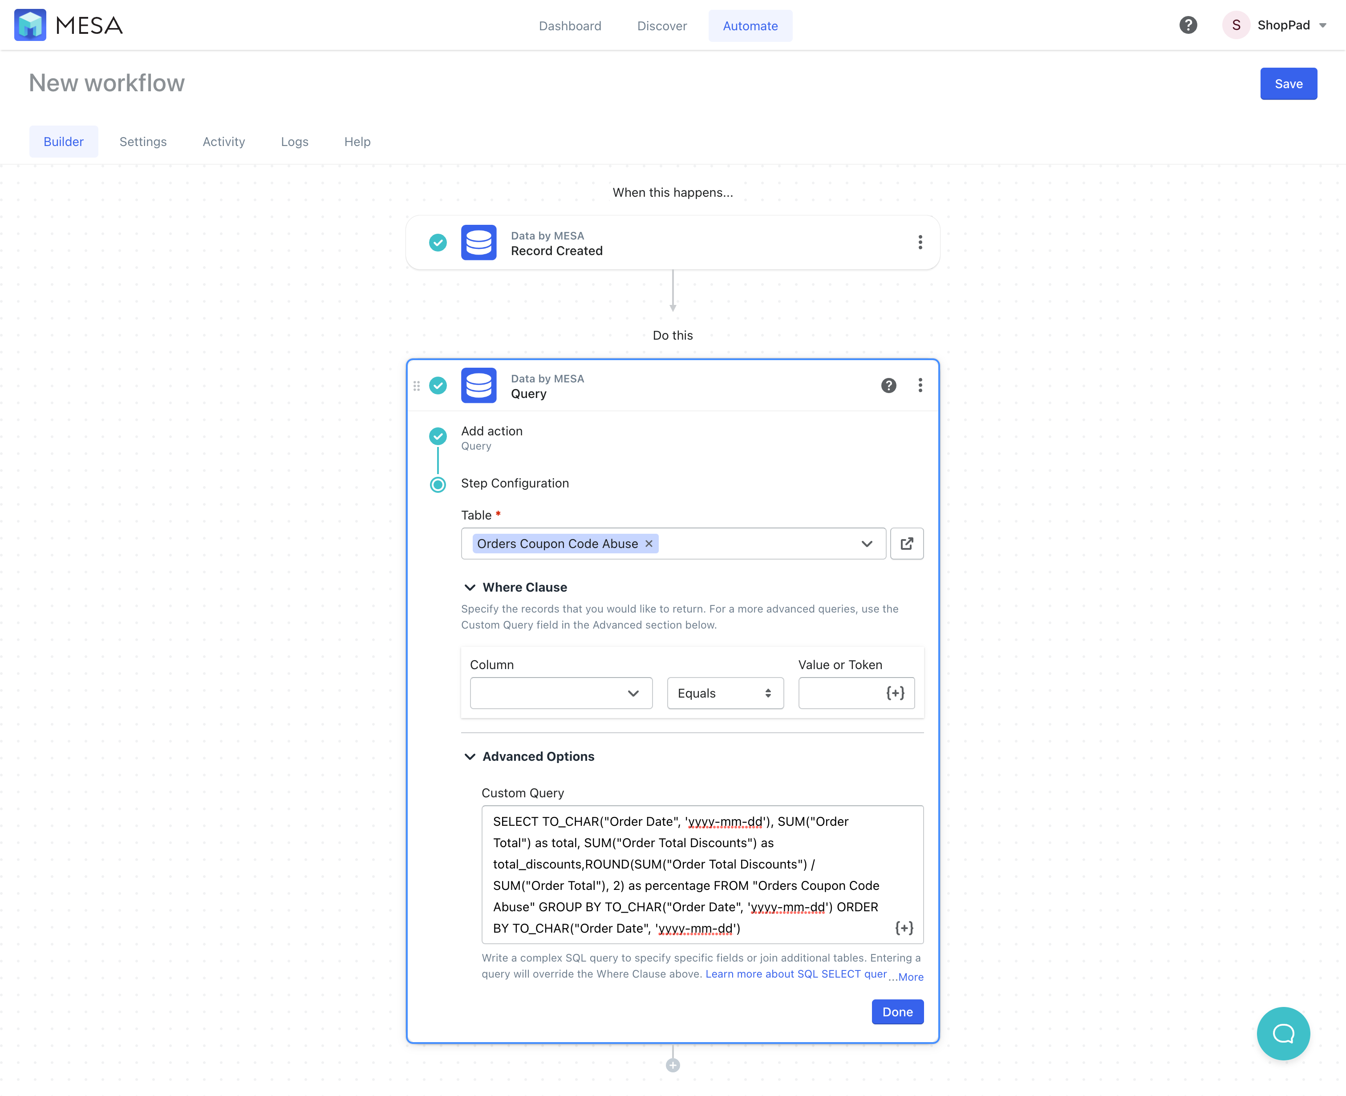This screenshot has width=1346, height=1096.
Task: Click the Query step status checkmark
Action: [438, 385]
